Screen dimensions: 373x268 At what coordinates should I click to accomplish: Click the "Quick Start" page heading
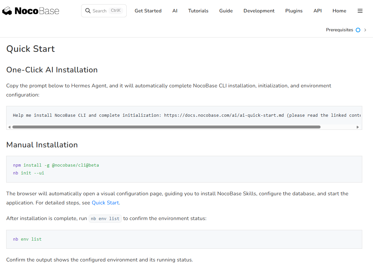[30, 49]
